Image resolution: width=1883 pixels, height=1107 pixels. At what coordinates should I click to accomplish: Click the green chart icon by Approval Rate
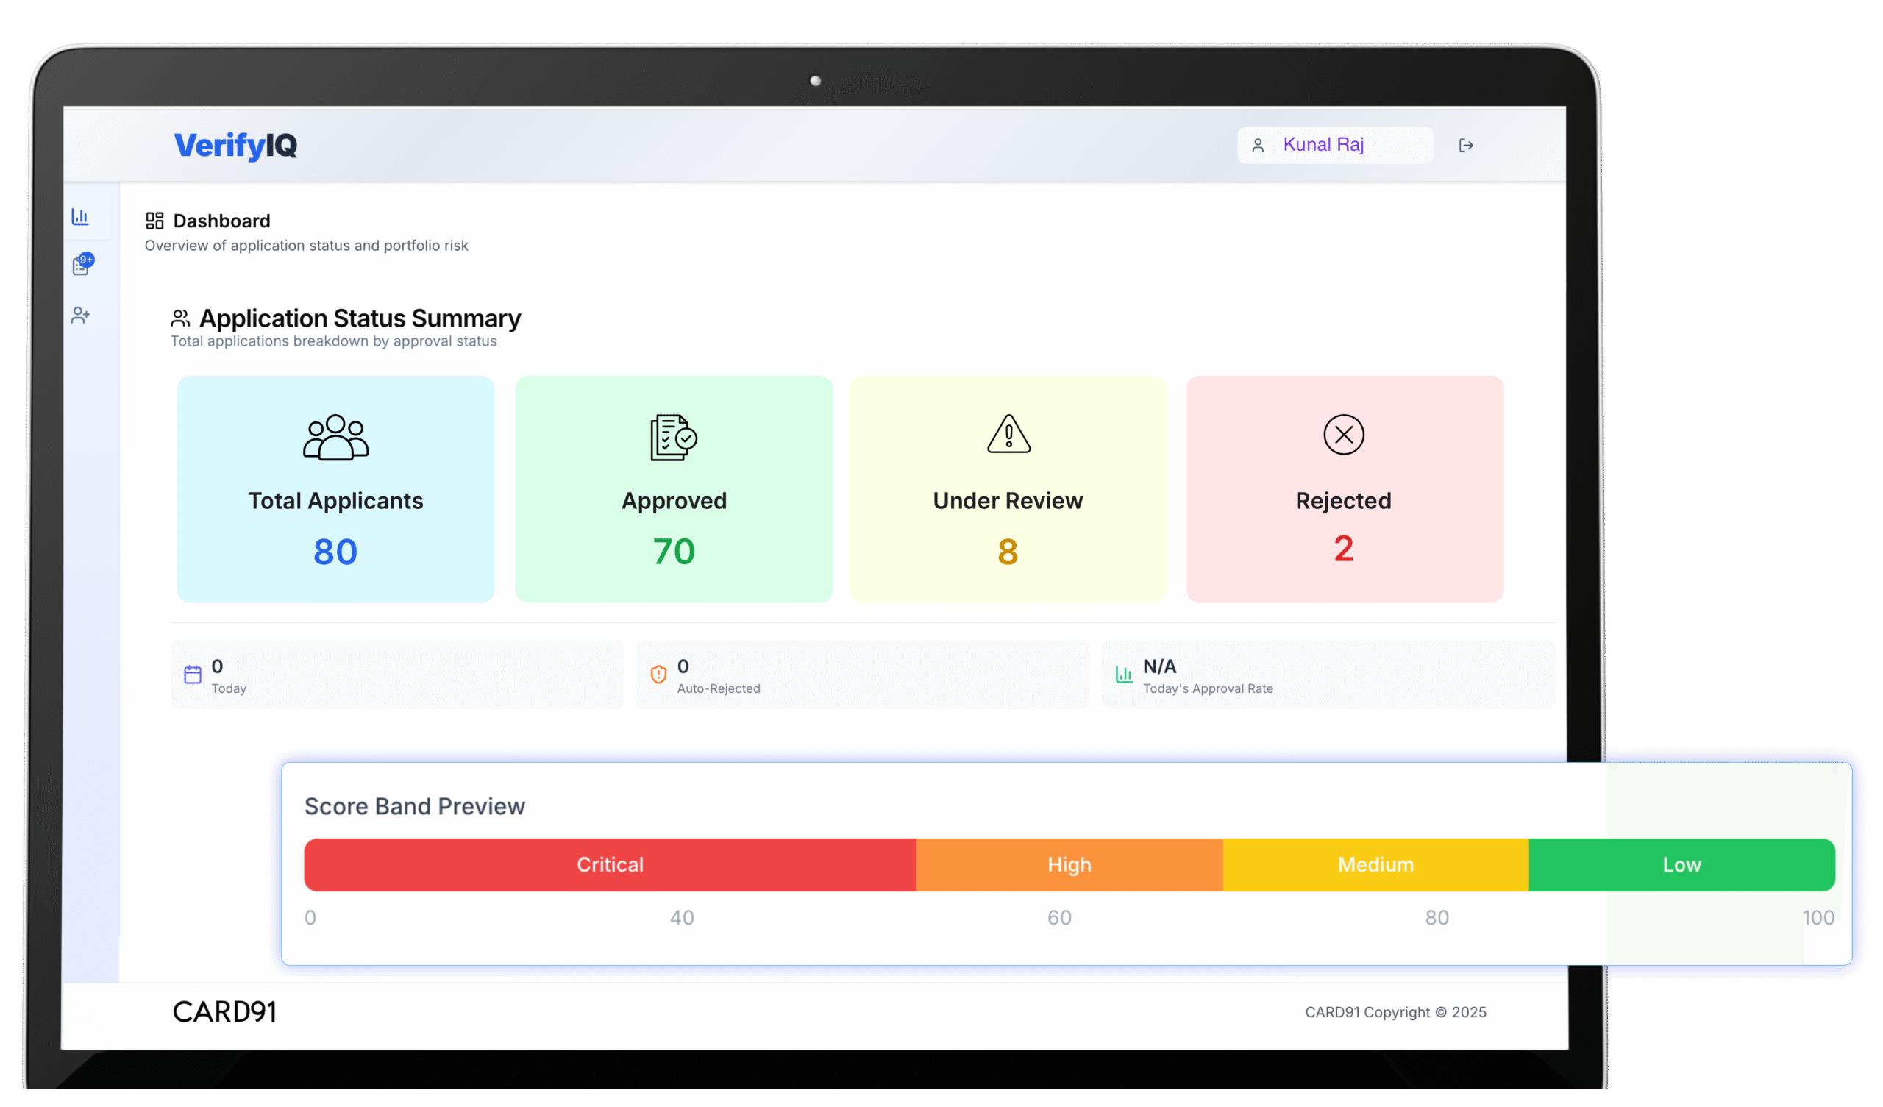click(x=1124, y=674)
